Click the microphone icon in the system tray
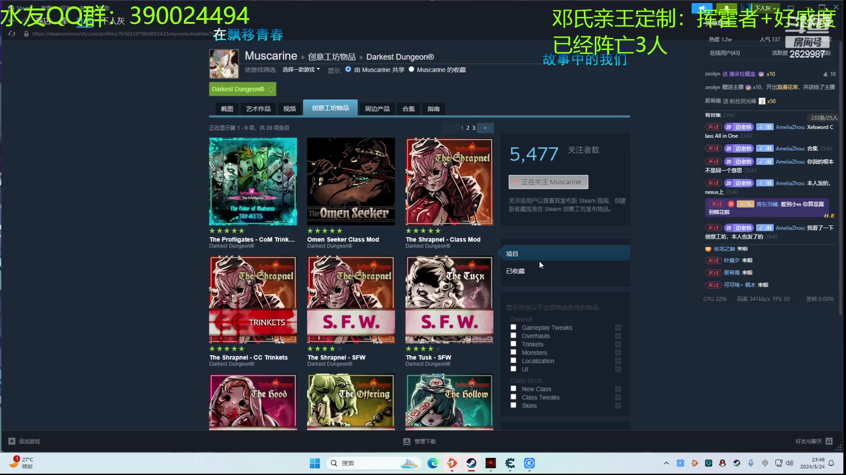Viewport: 846px width, 475px height. pos(751,463)
